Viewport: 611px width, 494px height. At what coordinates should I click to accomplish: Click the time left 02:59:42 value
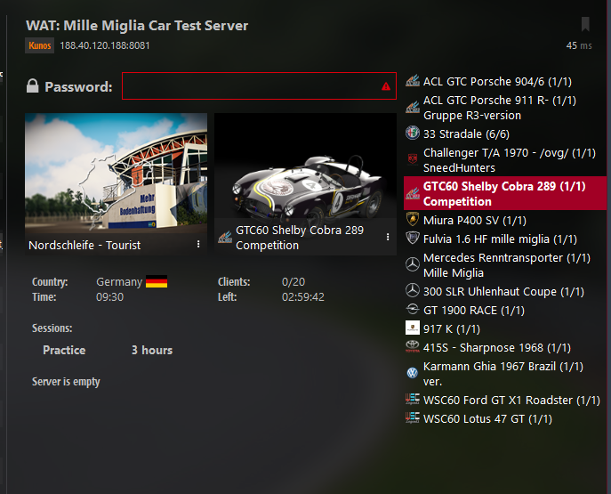coord(302,297)
